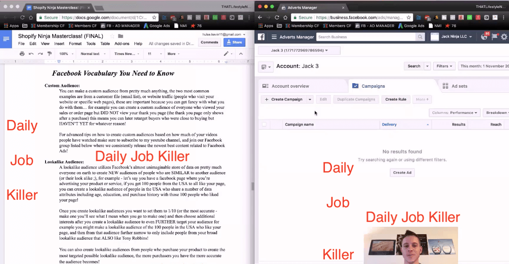The width and height of the screenshot is (509, 264).
Task: Open the Normal text style dropdown
Action: tap(93, 54)
